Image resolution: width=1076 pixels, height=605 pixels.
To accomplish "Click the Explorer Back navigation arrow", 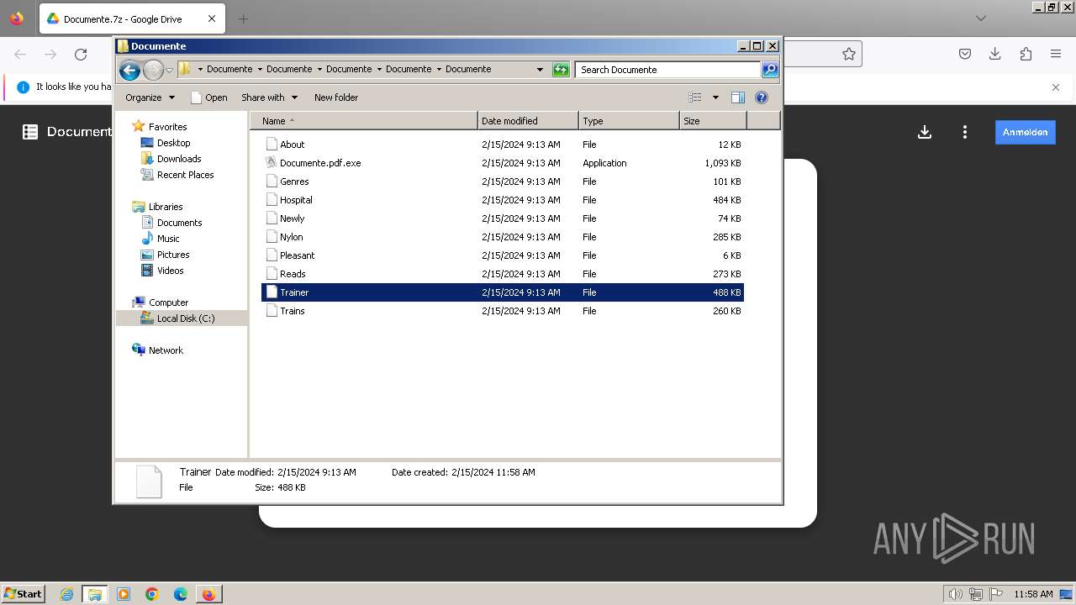I will [129, 70].
